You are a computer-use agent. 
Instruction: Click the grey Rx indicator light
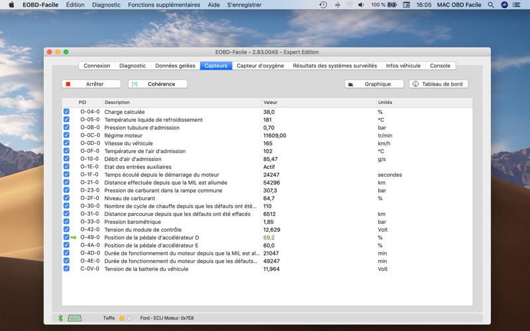click(x=129, y=318)
